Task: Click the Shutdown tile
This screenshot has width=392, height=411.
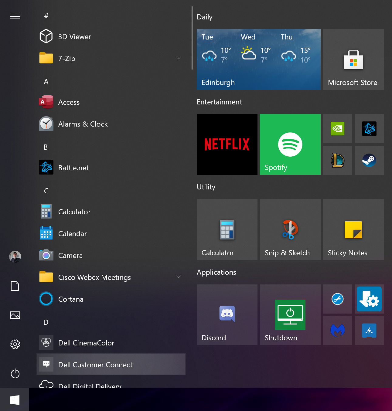Action: [290, 315]
